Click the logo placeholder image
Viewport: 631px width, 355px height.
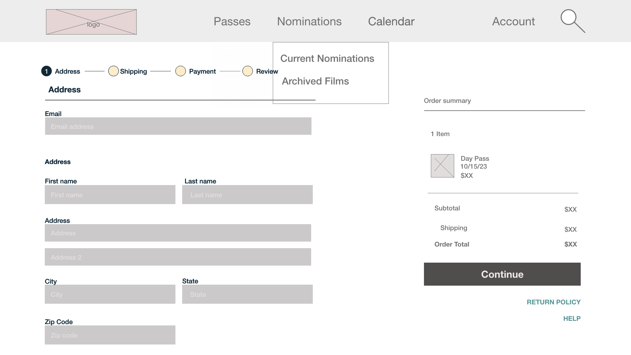pos(91,22)
